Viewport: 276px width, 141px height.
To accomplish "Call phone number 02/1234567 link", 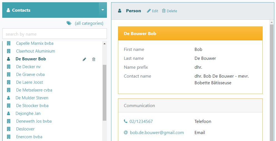I will (x=141, y=122).
